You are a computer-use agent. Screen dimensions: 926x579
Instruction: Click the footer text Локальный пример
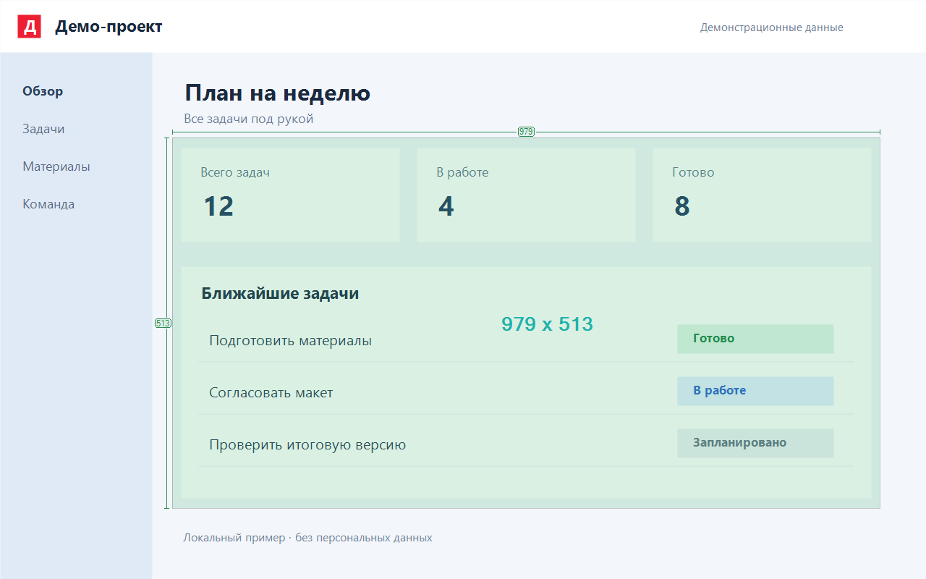point(234,538)
